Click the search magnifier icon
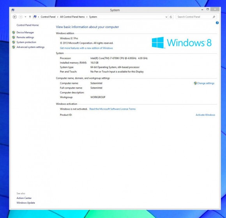The width and height of the screenshot is (226, 218). pos(214,17)
